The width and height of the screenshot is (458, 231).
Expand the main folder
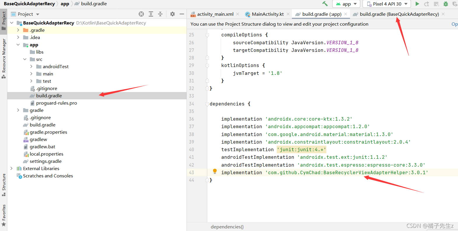tap(31, 74)
